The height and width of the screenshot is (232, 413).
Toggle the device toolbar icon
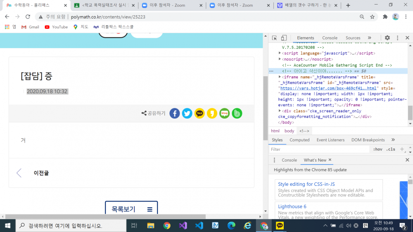click(x=284, y=38)
